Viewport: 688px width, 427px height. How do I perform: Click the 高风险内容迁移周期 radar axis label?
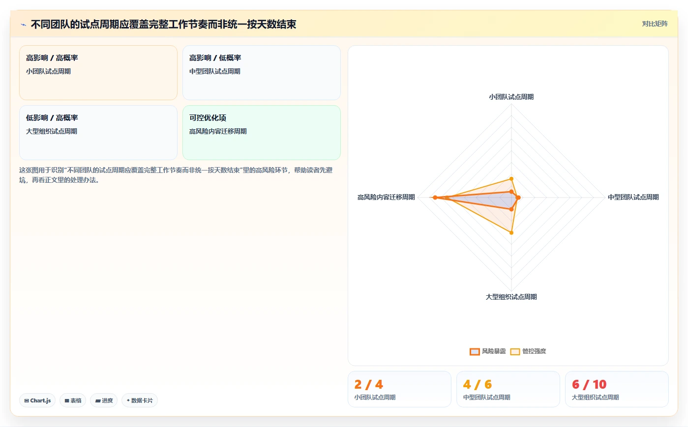tap(386, 197)
